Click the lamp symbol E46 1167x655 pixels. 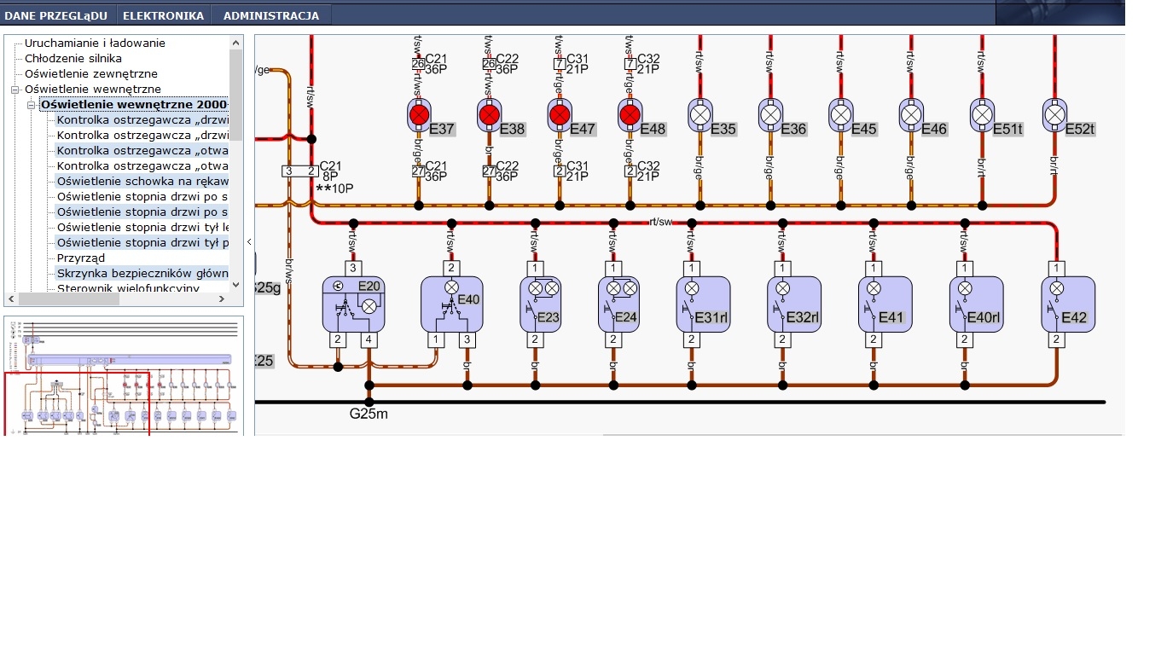click(x=911, y=114)
